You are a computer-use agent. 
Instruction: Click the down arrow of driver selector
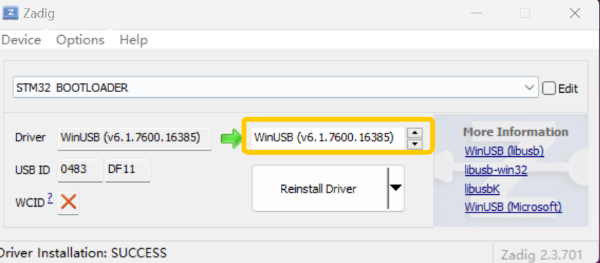click(415, 144)
